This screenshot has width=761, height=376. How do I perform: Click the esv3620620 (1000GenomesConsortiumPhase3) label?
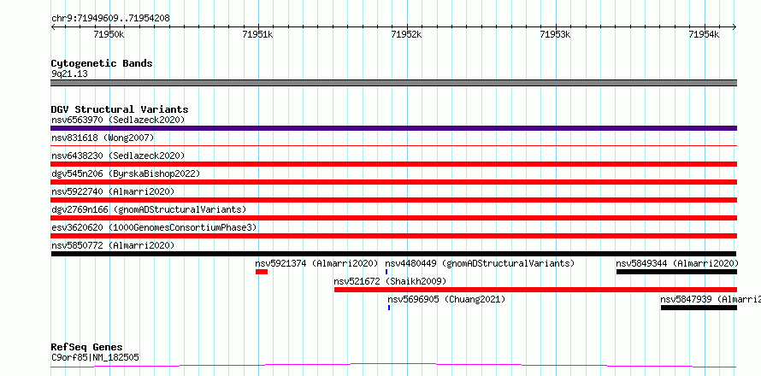point(154,227)
